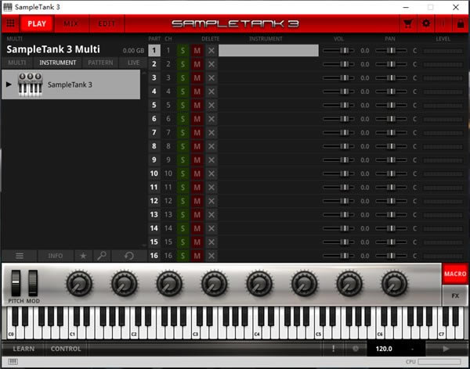Viewport: 470px width, 369px height.
Task: Open the shopping cart store icon
Action: [x=408, y=23]
